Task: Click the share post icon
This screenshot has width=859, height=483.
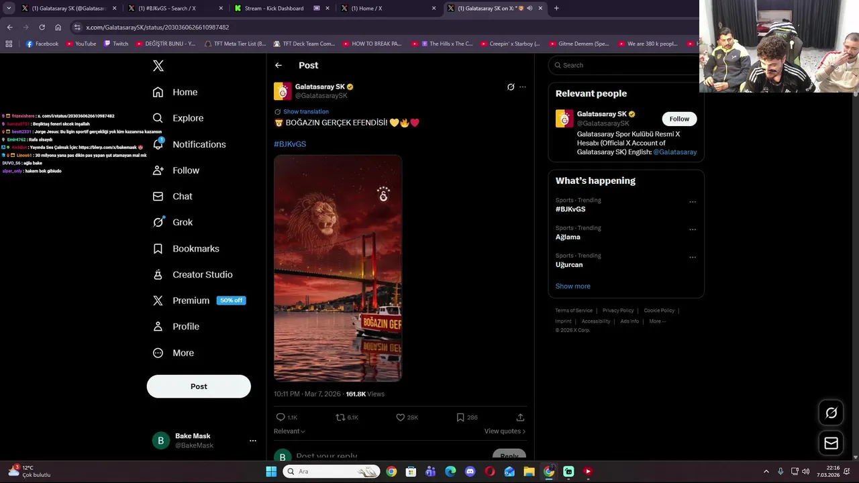Action: coord(520,417)
